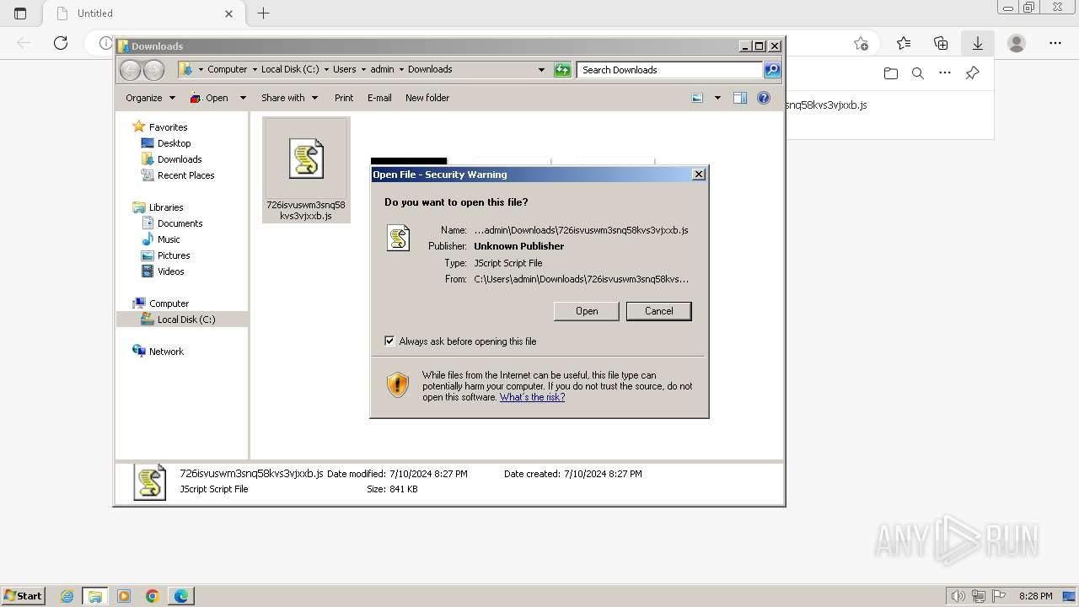Click the volume speaker tray icon

pos(958,596)
